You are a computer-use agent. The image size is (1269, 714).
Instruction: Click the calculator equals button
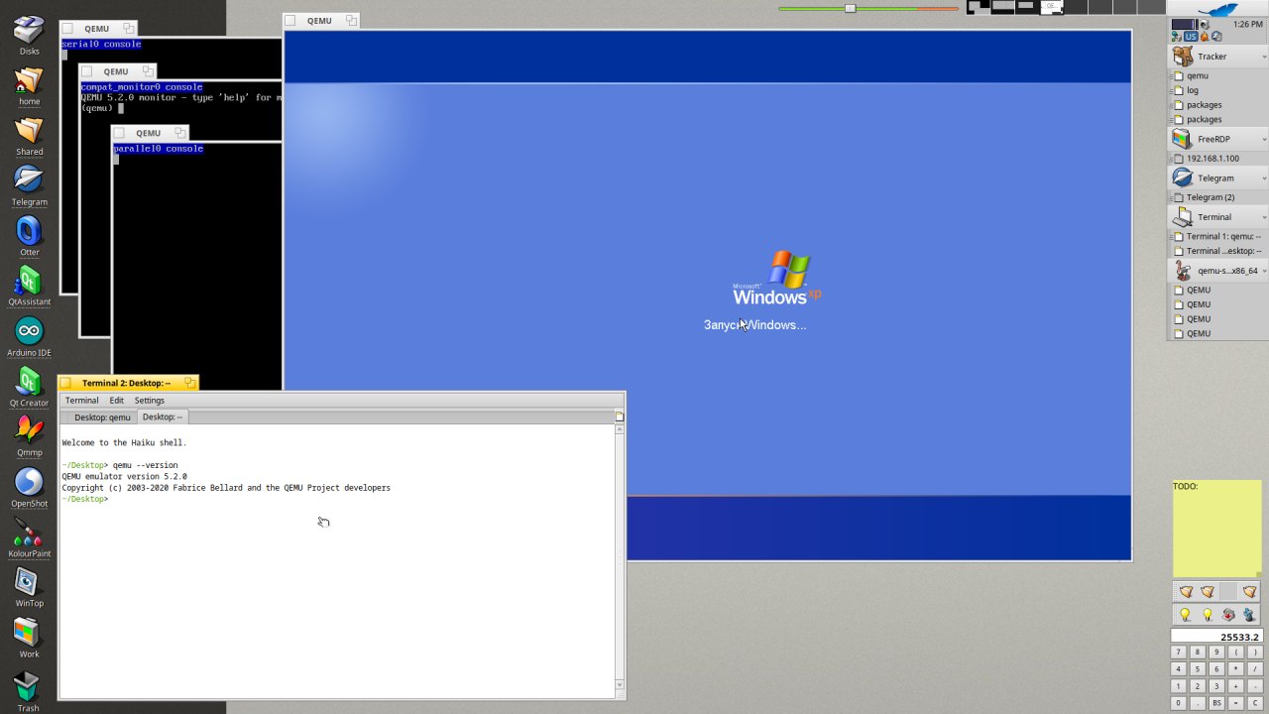pos(1235,703)
